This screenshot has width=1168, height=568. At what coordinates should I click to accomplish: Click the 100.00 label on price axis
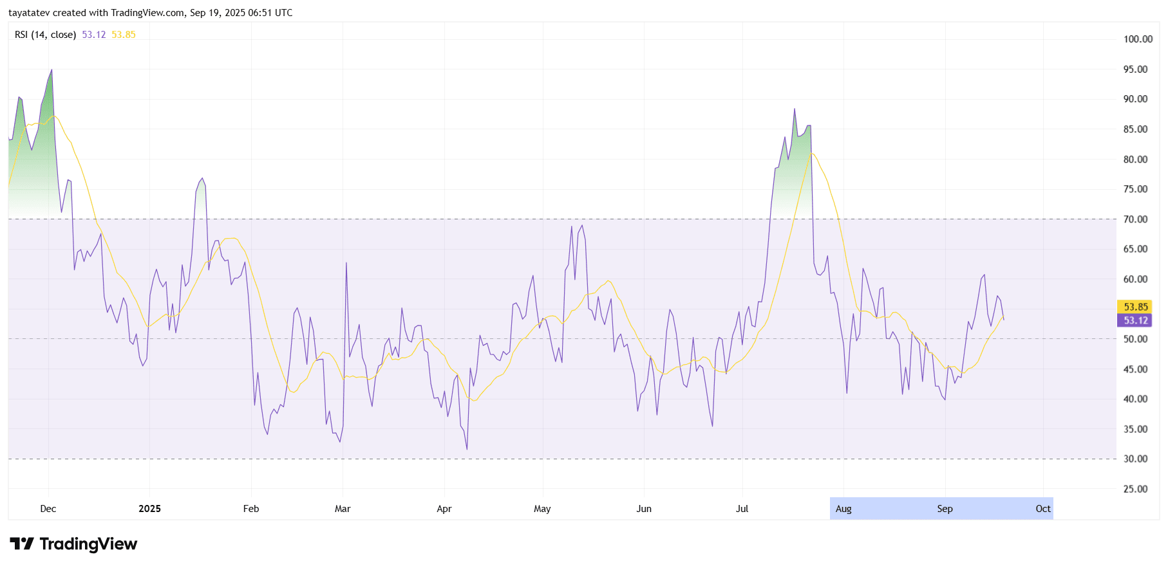pos(1138,39)
